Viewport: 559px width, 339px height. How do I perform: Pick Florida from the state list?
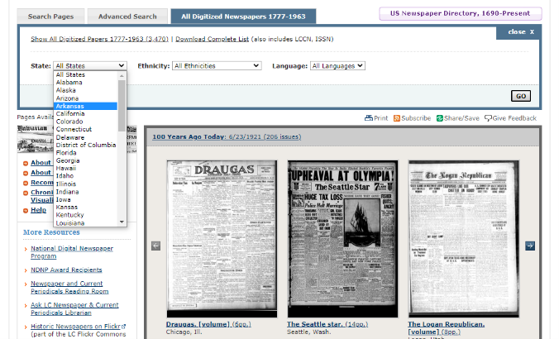coord(85,153)
